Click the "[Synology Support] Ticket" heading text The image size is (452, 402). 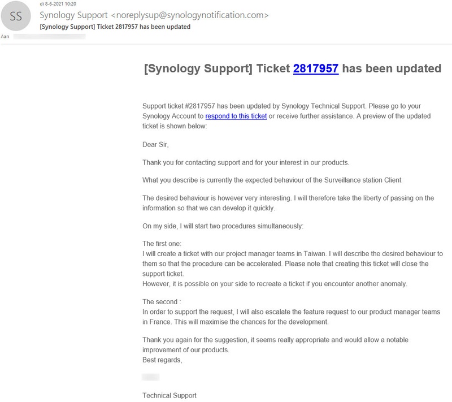click(x=216, y=69)
